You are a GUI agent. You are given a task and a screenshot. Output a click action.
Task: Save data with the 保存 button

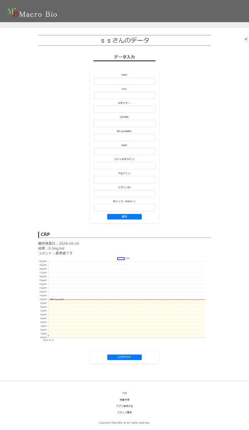click(x=124, y=217)
